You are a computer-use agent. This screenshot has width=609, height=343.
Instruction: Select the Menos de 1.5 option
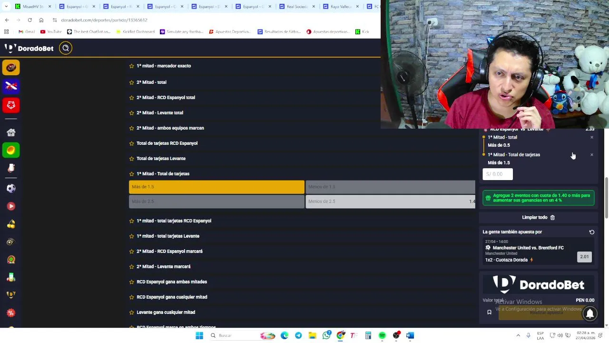click(390, 187)
